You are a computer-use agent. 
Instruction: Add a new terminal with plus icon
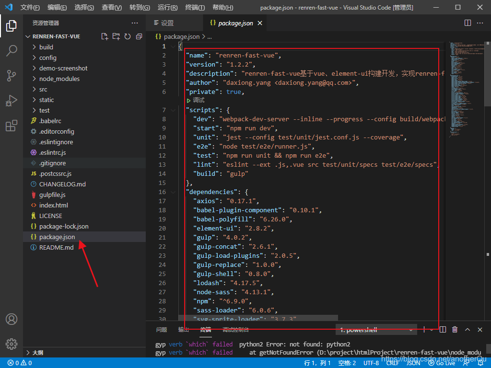coord(424,330)
